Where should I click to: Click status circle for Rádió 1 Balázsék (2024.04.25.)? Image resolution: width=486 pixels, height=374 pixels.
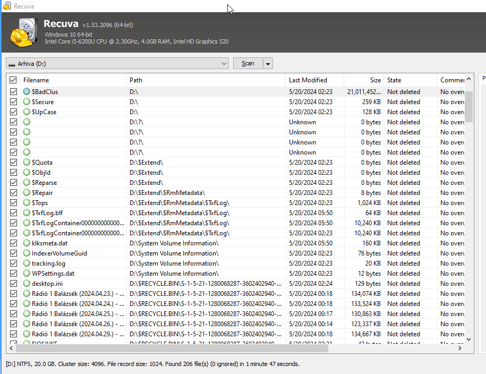27,313
